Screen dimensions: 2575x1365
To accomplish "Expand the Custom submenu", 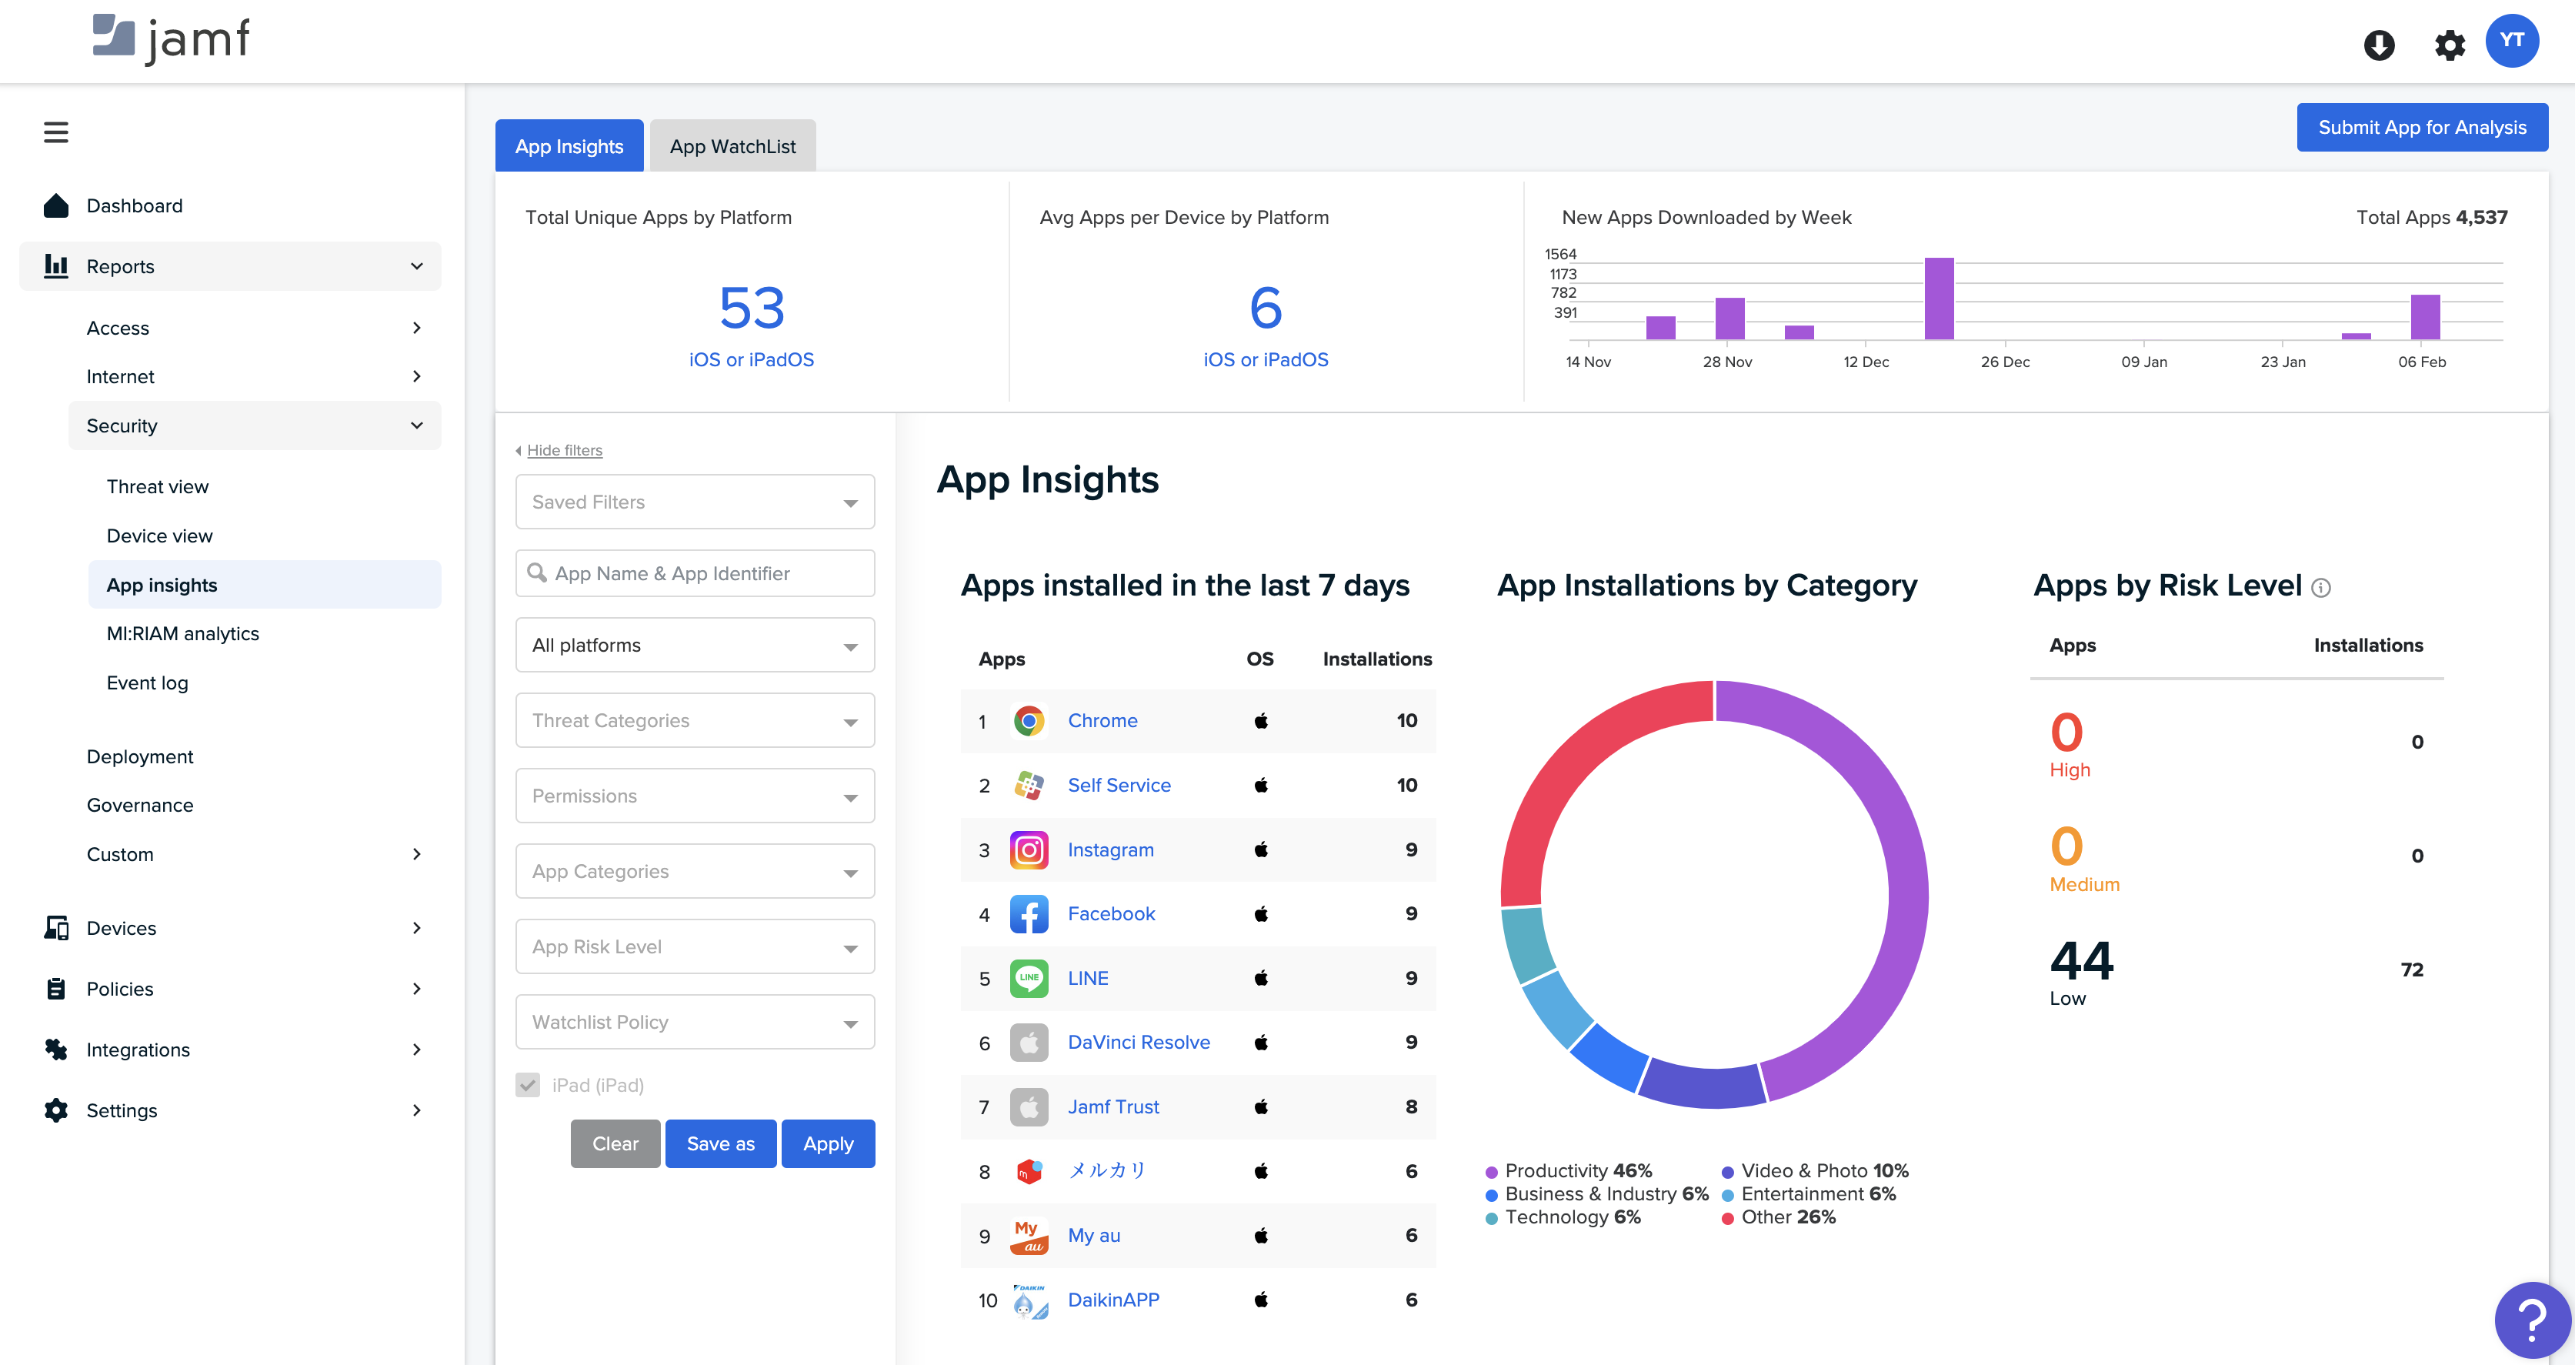I will coord(417,854).
